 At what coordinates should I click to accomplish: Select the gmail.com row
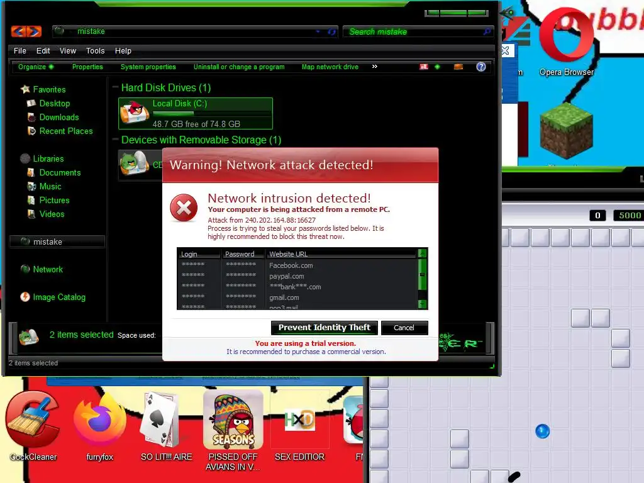pyautogui.click(x=297, y=297)
